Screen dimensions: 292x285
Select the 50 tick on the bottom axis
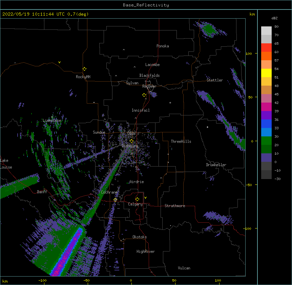(x=174, y=280)
